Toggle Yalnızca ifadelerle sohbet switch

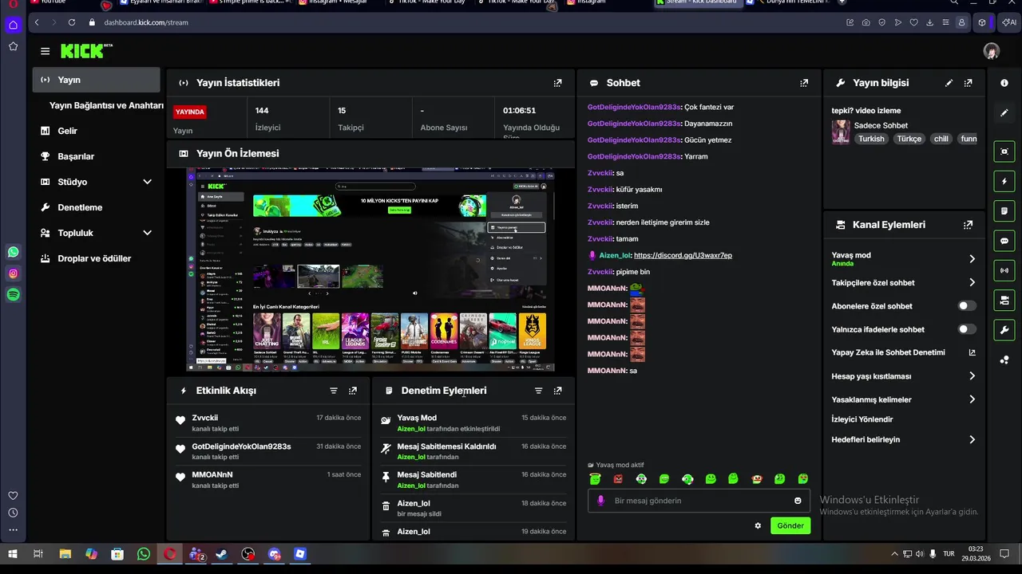[x=966, y=329]
